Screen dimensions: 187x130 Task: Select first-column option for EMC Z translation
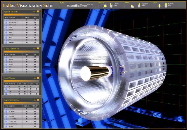[x=27, y=62]
